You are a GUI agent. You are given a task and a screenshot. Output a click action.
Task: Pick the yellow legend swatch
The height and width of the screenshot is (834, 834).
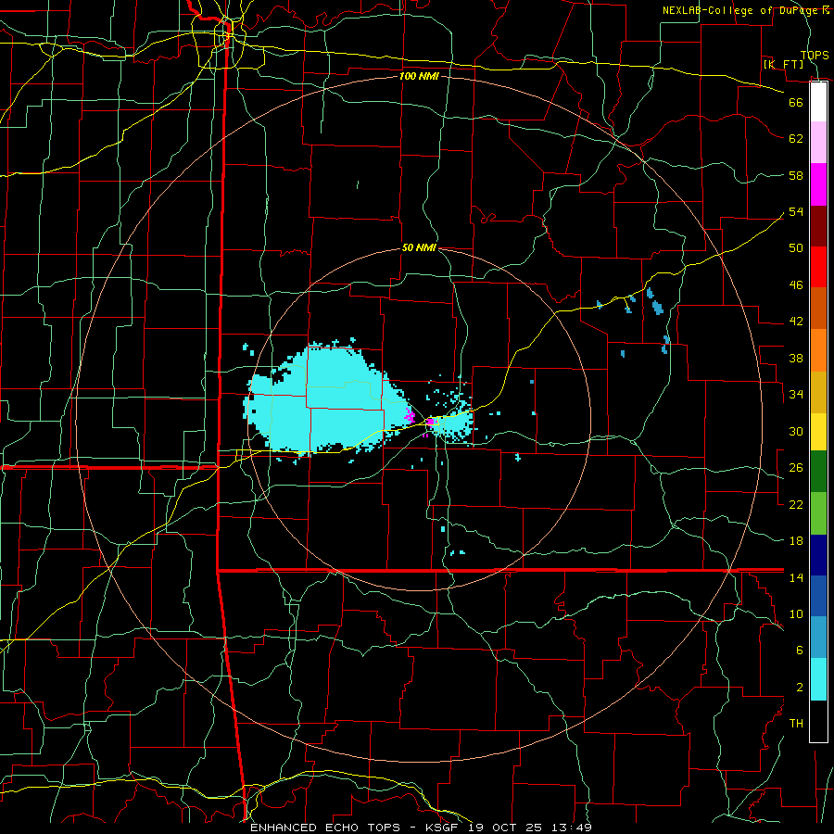[x=818, y=432]
